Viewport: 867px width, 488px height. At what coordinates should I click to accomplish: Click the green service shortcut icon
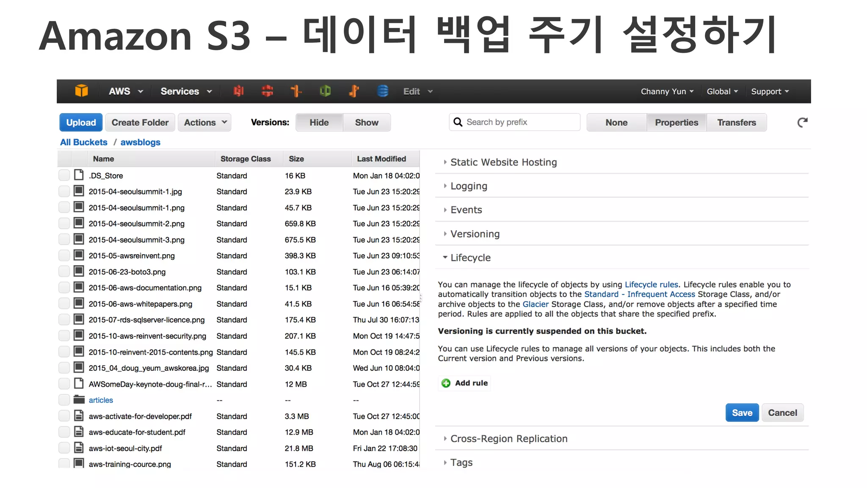tap(325, 91)
